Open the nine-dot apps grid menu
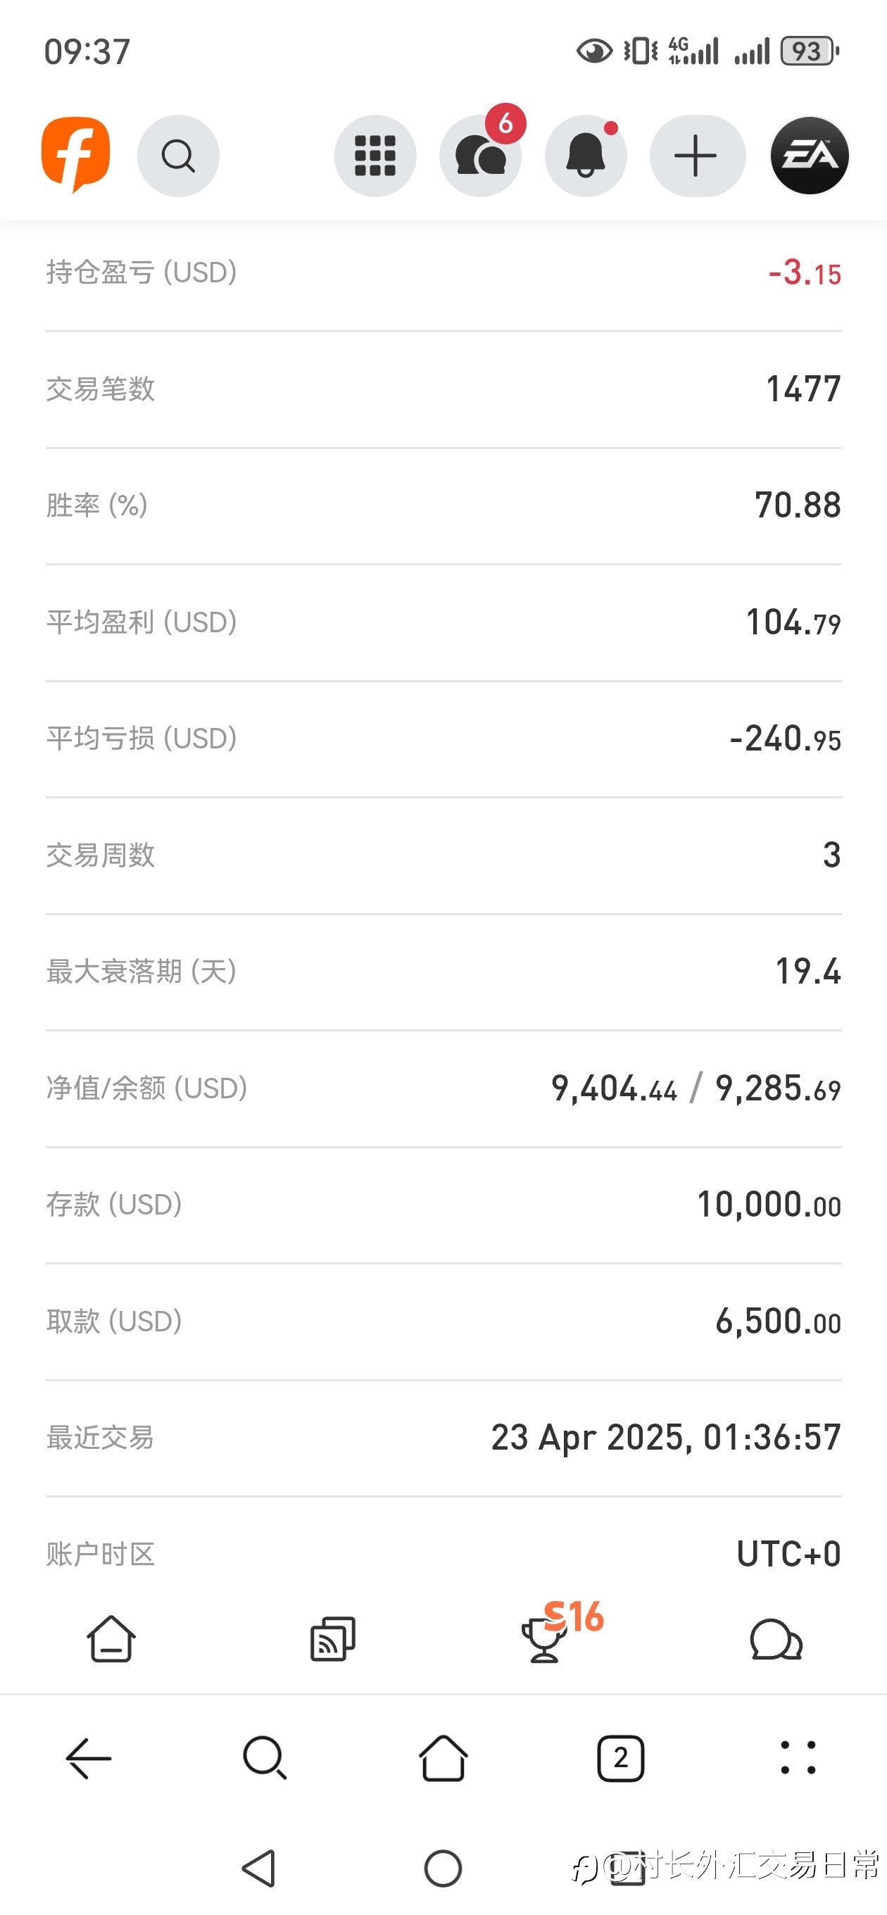Image resolution: width=887 pixels, height=1915 pixels. click(375, 156)
